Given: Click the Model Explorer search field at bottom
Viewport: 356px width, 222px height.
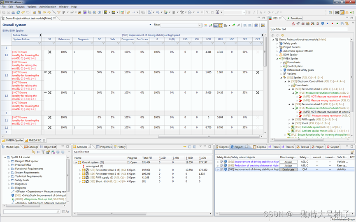Looking at the screenshot, I should tap(32, 212).
